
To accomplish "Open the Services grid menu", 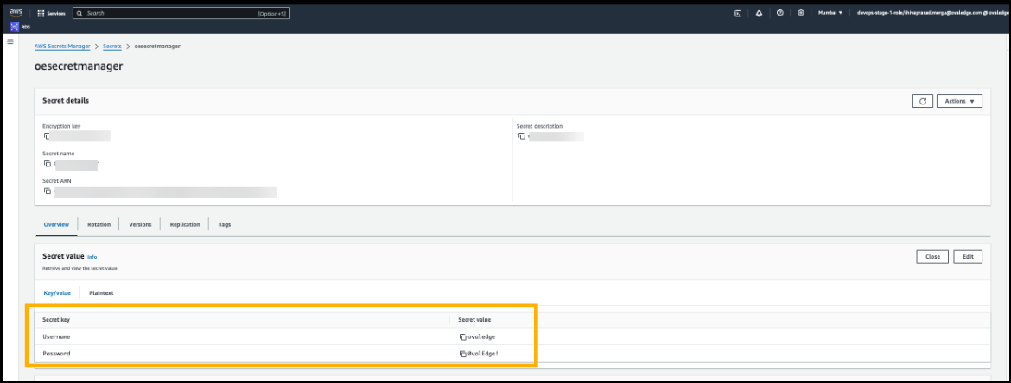I will (52, 13).
